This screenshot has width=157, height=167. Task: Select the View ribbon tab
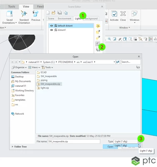(x=26, y=7)
